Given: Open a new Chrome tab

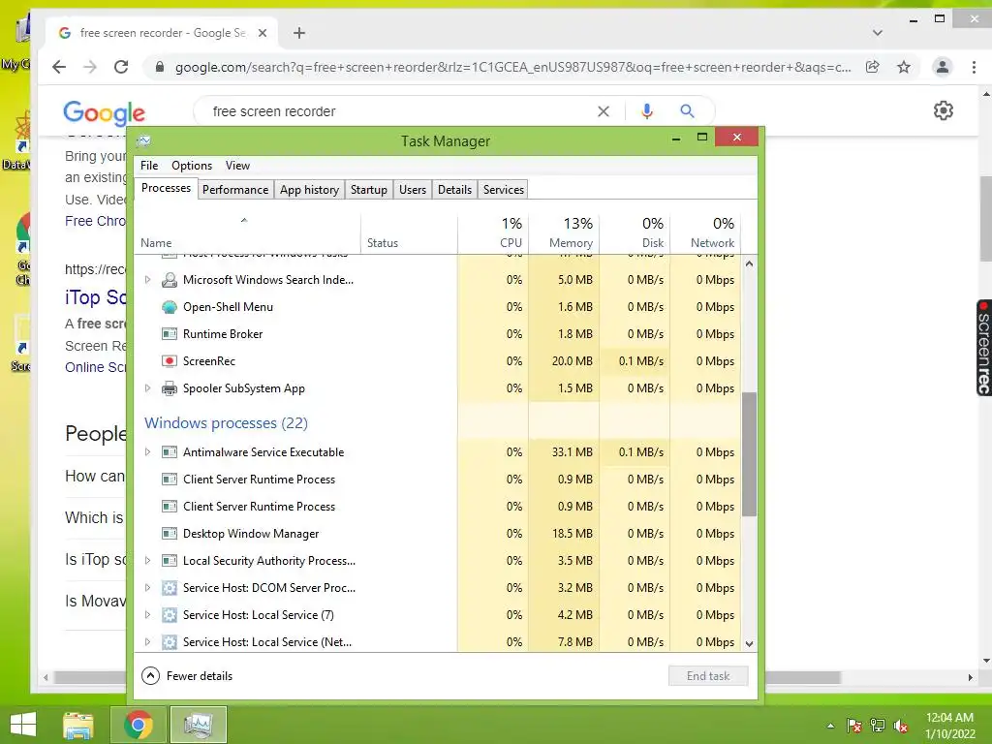Looking at the screenshot, I should click(299, 33).
